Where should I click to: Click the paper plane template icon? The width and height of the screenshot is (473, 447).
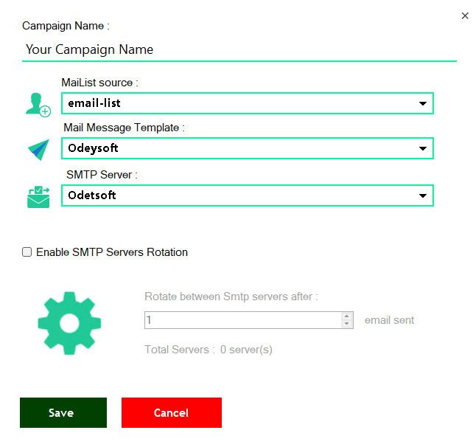38,150
